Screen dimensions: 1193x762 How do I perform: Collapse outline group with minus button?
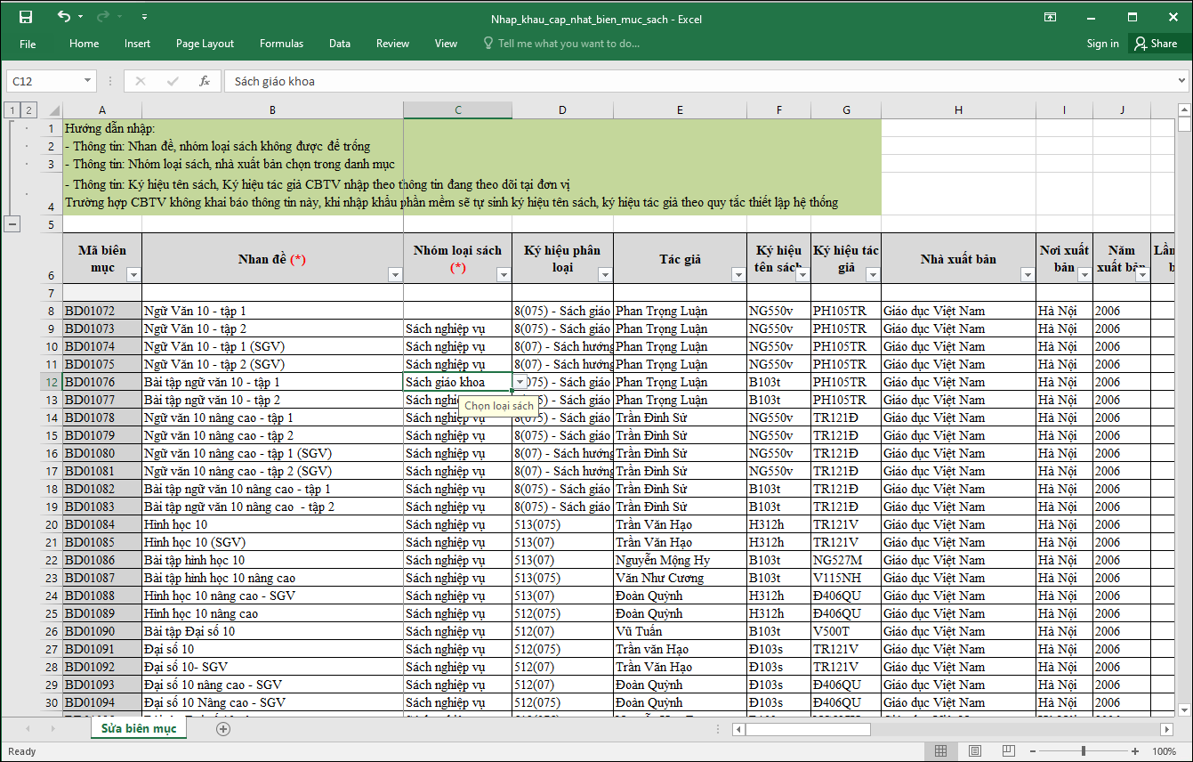pos(12,224)
